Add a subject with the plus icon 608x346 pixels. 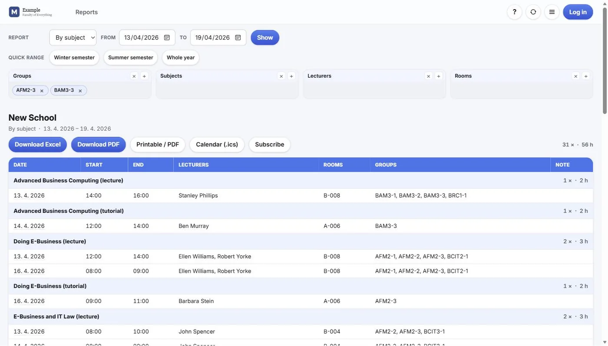point(292,76)
